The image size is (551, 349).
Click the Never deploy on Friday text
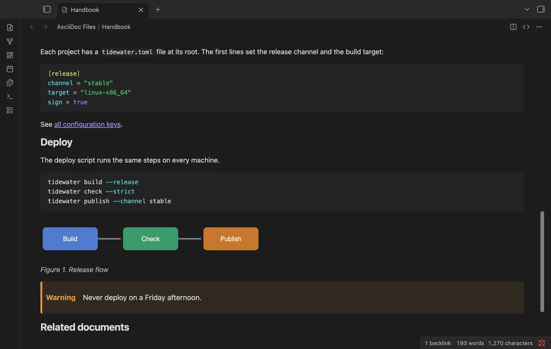(x=142, y=298)
